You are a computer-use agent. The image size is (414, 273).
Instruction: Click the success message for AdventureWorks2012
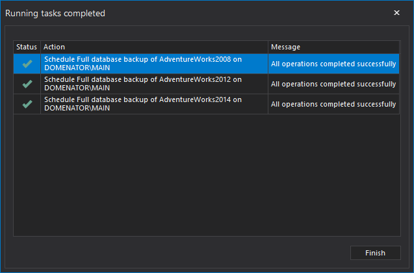click(x=333, y=84)
